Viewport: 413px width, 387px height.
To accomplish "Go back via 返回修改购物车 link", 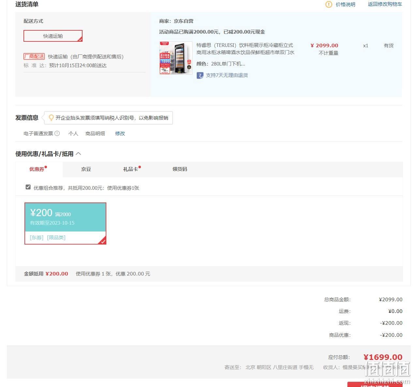I will 385,4.
